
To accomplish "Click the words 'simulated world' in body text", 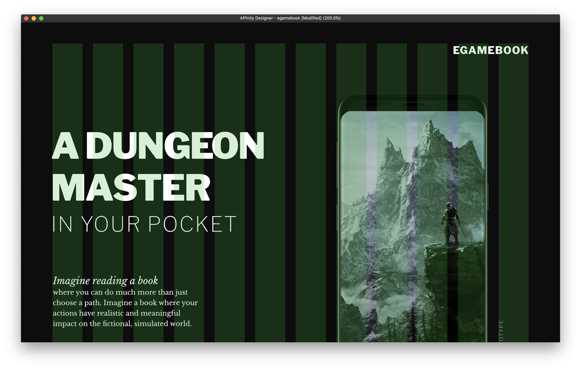I will [x=163, y=324].
